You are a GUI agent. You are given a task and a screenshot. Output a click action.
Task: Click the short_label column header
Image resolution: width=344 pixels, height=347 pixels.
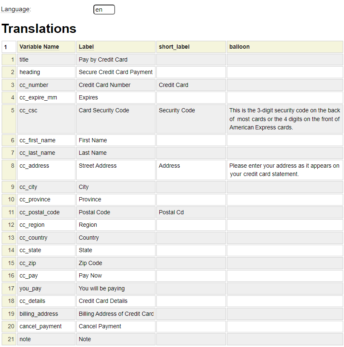pos(174,47)
